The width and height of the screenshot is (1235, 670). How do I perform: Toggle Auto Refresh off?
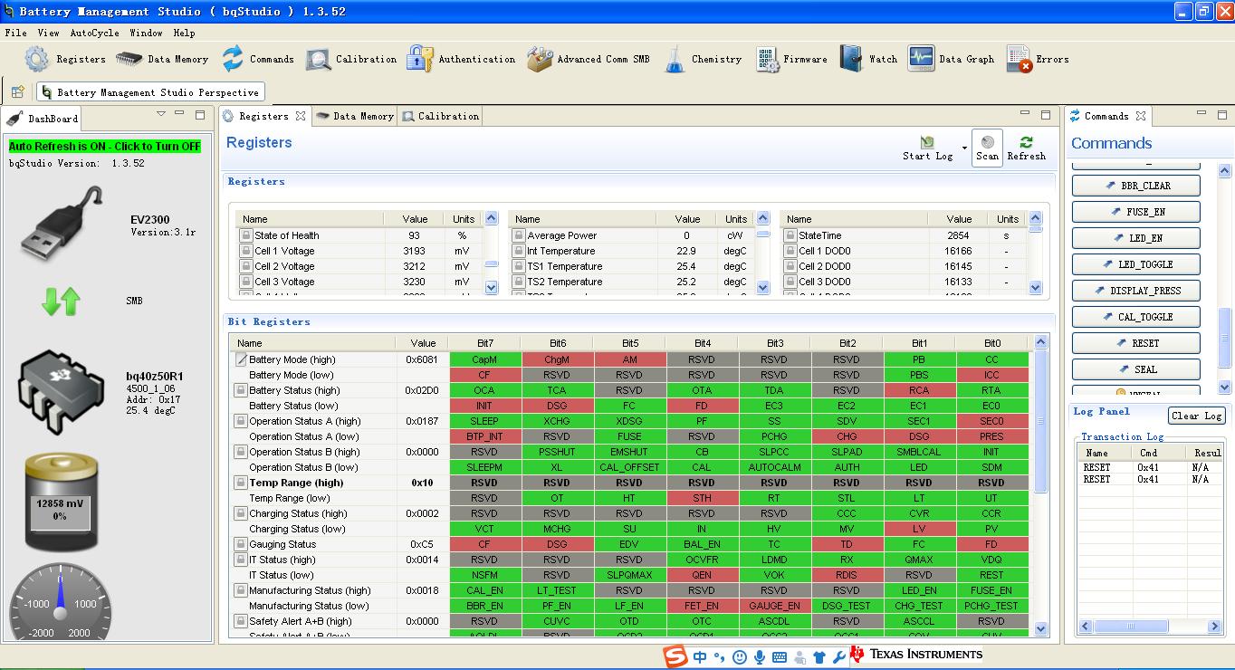pyautogui.click(x=105, y=147)
